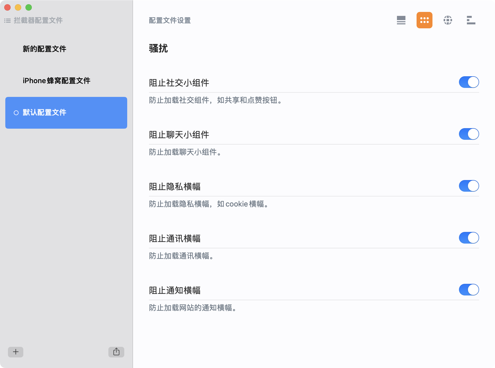The width and height of the screenshot is (495, 368).
Task: Close the window with red button
Action: pyautogui.click(x=7, y=7)
